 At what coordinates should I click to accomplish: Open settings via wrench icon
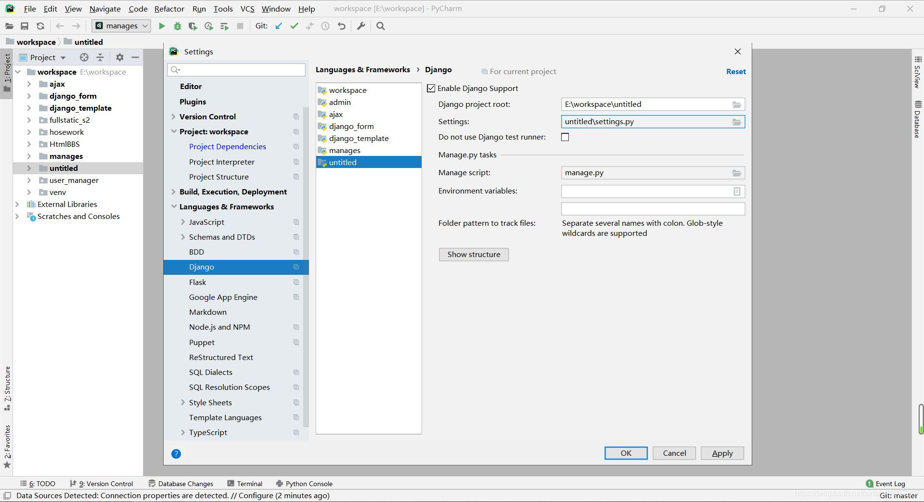click(361, 26)
